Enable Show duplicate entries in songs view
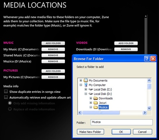The width and height of the screenshot is (159, 140). [6, 91]
